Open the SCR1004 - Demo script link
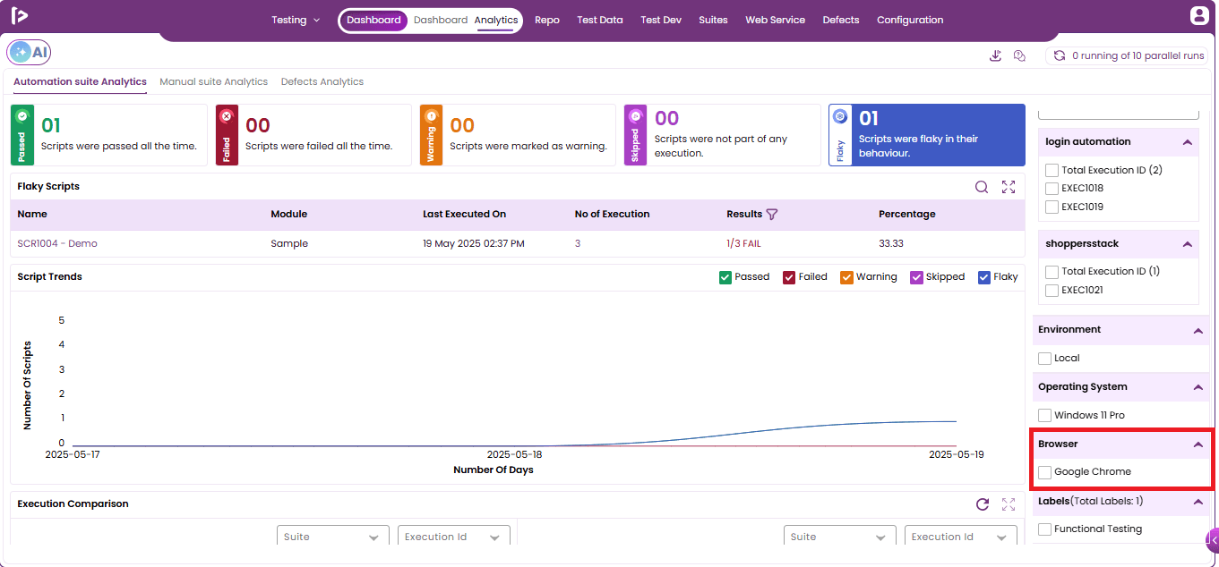Viewport: 1219px width, 567px height. [57, 243]
